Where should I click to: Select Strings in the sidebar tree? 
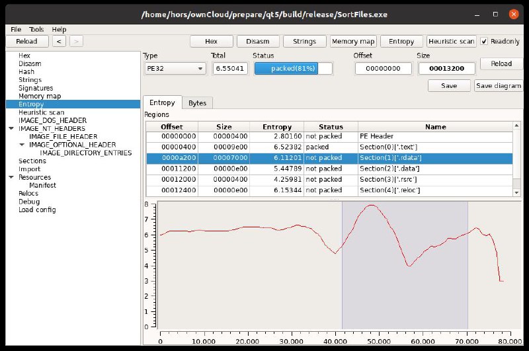coord(30,79)
